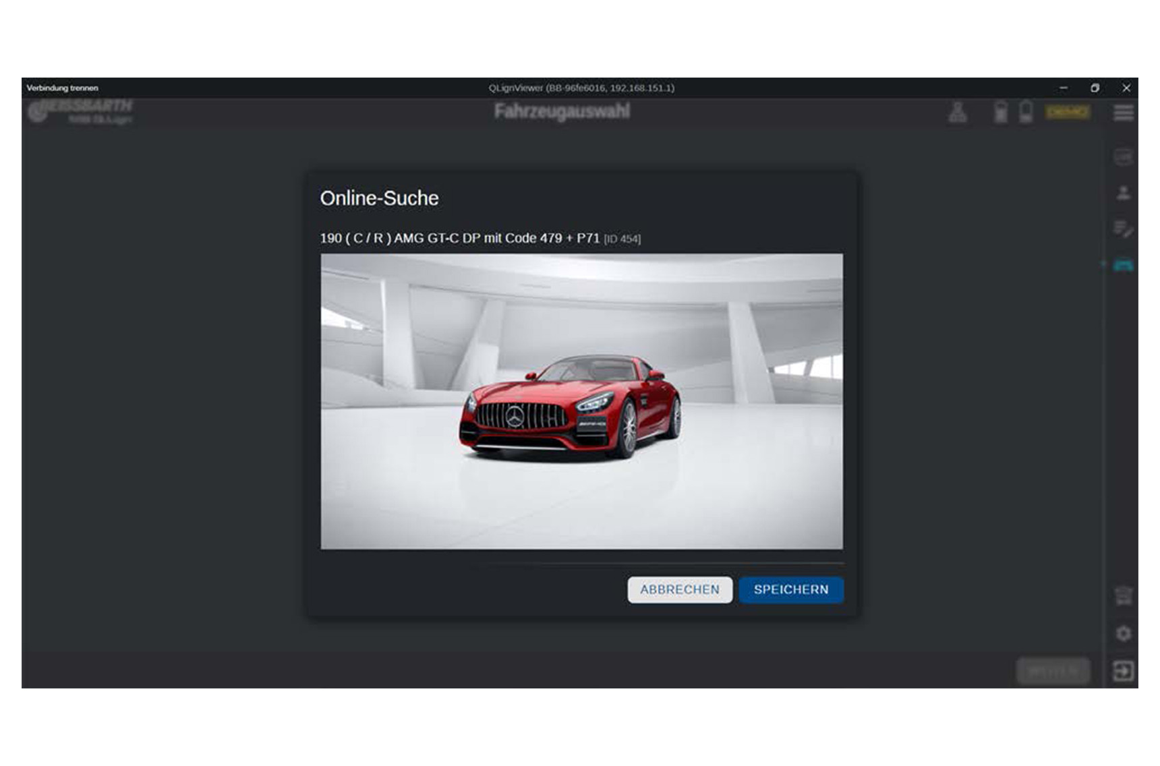1160x766 pixels.
Task: Select the left sensor battery status icon
Action: point(1001,112)
